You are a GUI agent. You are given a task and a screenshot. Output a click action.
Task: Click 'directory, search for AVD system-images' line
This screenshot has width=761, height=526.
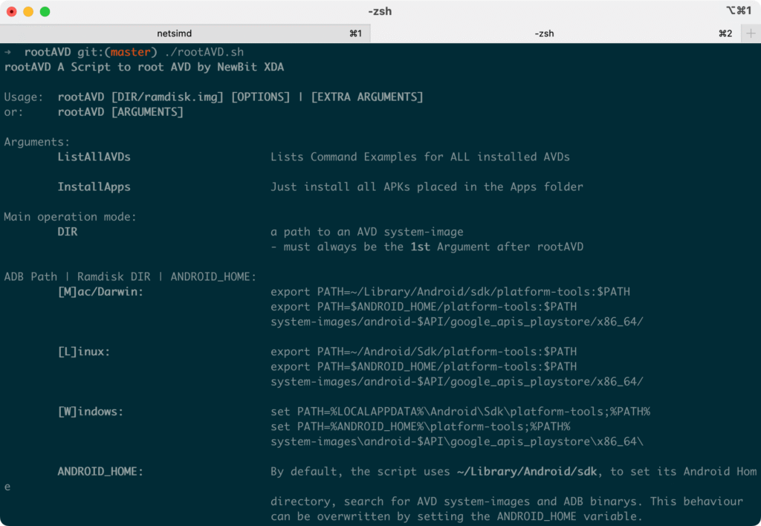(x=506, y=501)
